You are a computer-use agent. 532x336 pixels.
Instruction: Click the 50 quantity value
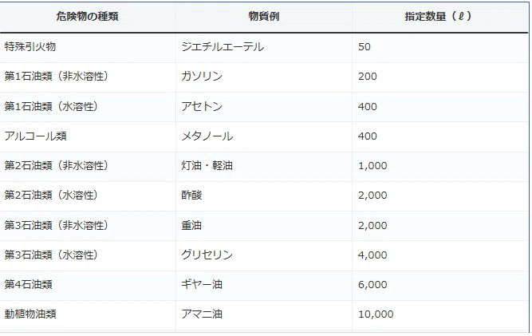(365, 47)
